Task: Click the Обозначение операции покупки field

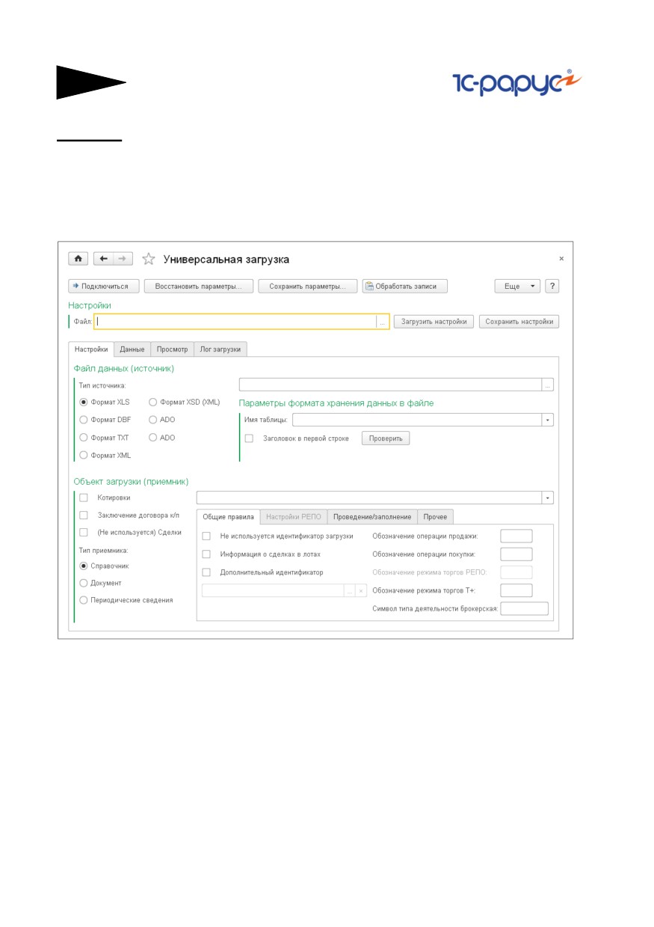Action: click(x=516, y=554)
